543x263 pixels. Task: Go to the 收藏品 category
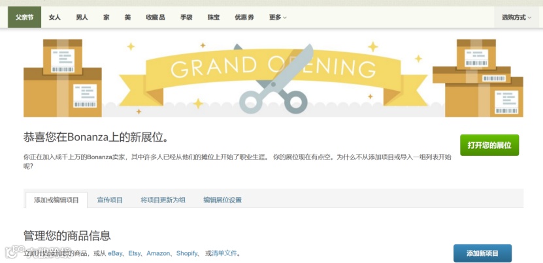coord(156,18)
